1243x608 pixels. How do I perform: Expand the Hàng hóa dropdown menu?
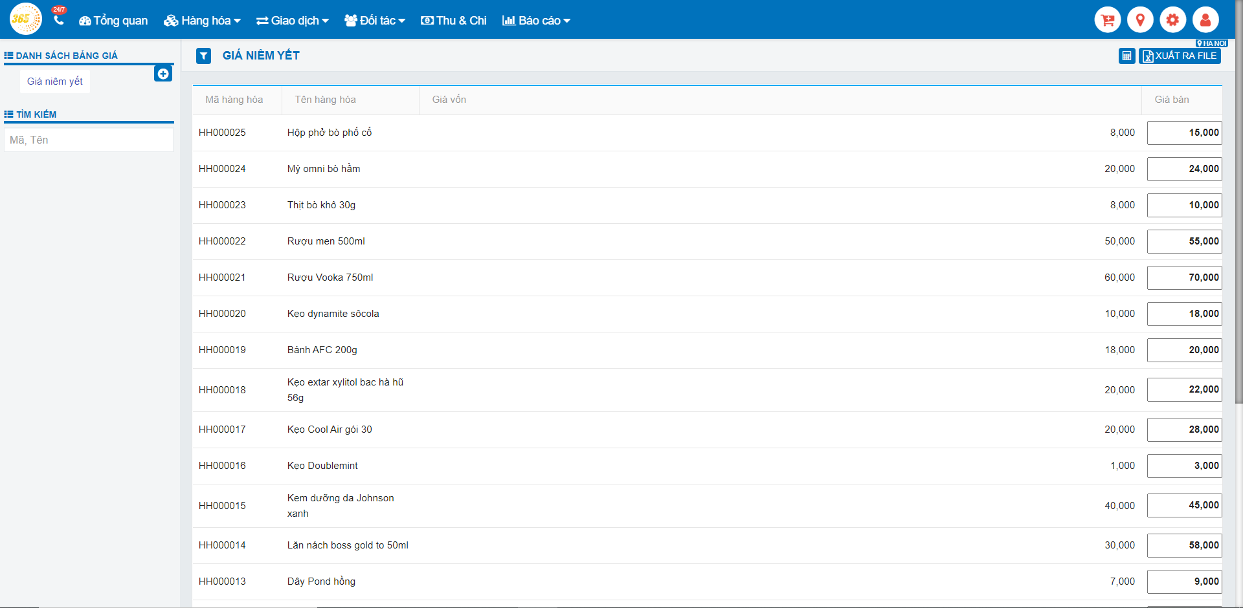[202, 21]
